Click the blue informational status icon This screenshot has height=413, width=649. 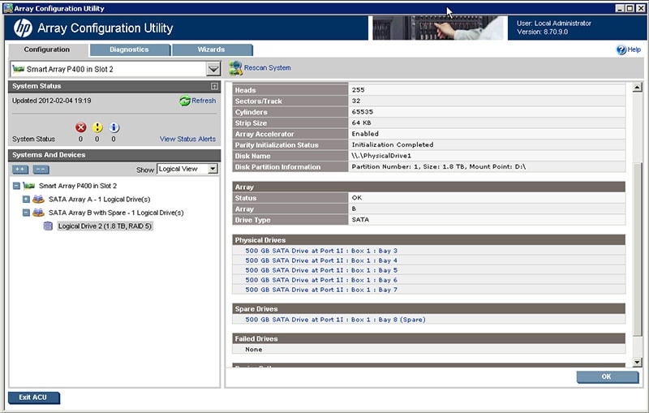click(x=114, y=127)
